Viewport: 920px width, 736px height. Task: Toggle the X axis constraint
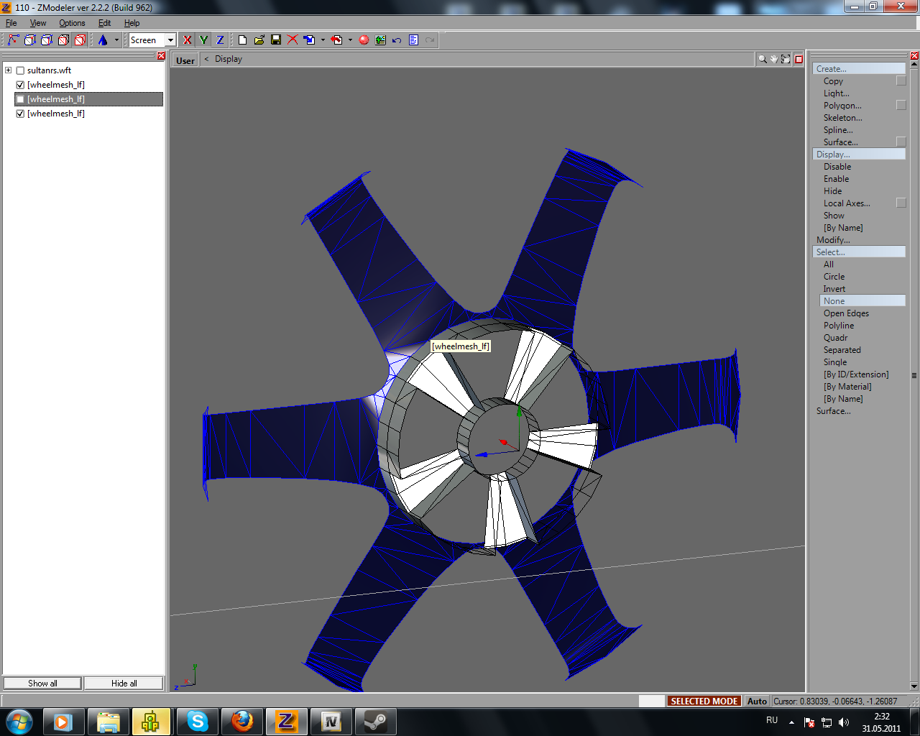pos(188,40)
